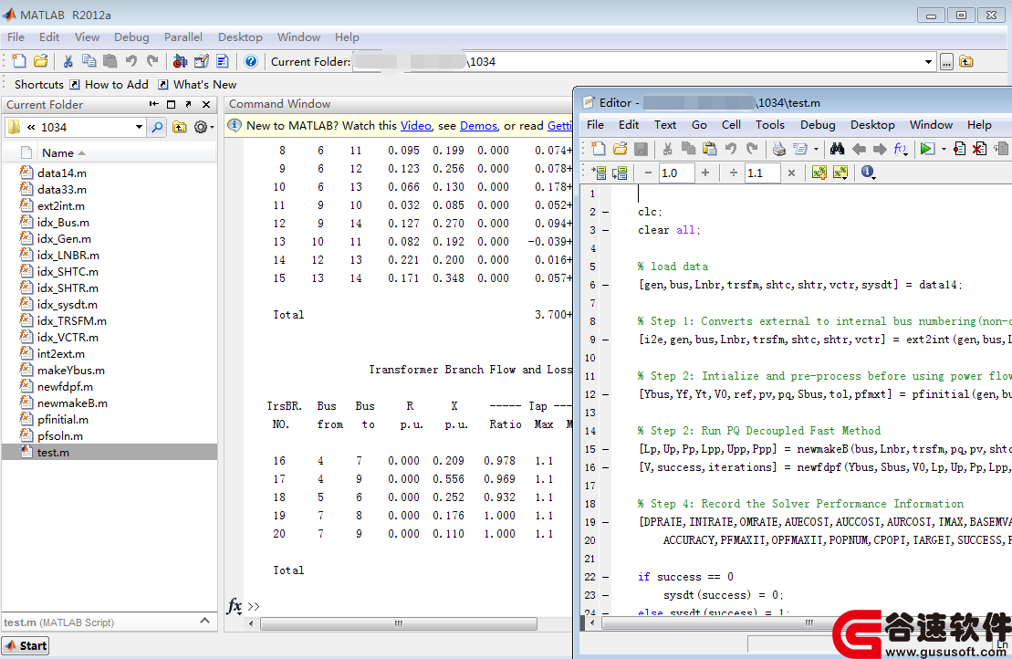Select data14.m in file list
Viewport: 1012px width, 659px height.
coord(61,173)
